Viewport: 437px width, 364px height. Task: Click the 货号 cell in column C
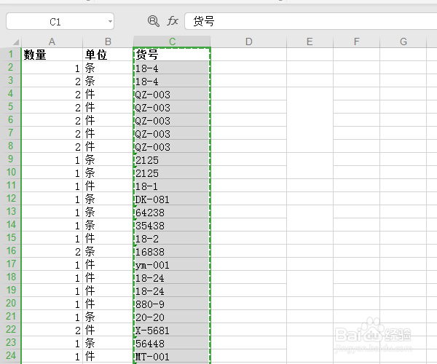[172, 55]
